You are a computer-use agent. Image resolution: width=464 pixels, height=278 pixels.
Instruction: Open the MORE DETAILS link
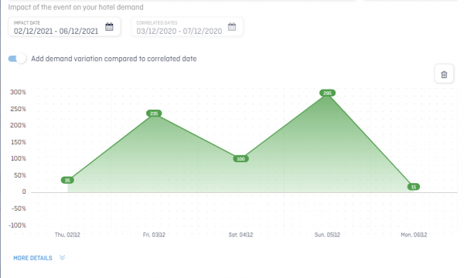(32, 258)
